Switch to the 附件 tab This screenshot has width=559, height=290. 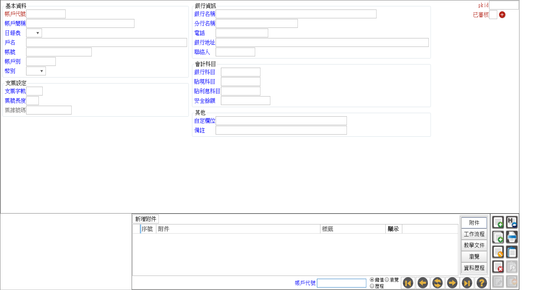click(x=474, y=223)
